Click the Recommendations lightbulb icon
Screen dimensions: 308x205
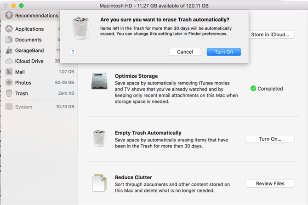tap(9, 15)
